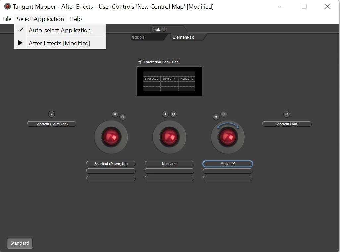The height and width of the screenshot is (252, 340).
Task: Click the Trackerball Bank arrow icon
Action: click(x=140, y=62)
